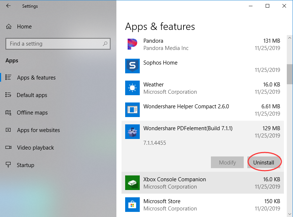Focus the Find a setting search box
The width and height of the screenshot is (293, 217).
click(x=58, y=44)
